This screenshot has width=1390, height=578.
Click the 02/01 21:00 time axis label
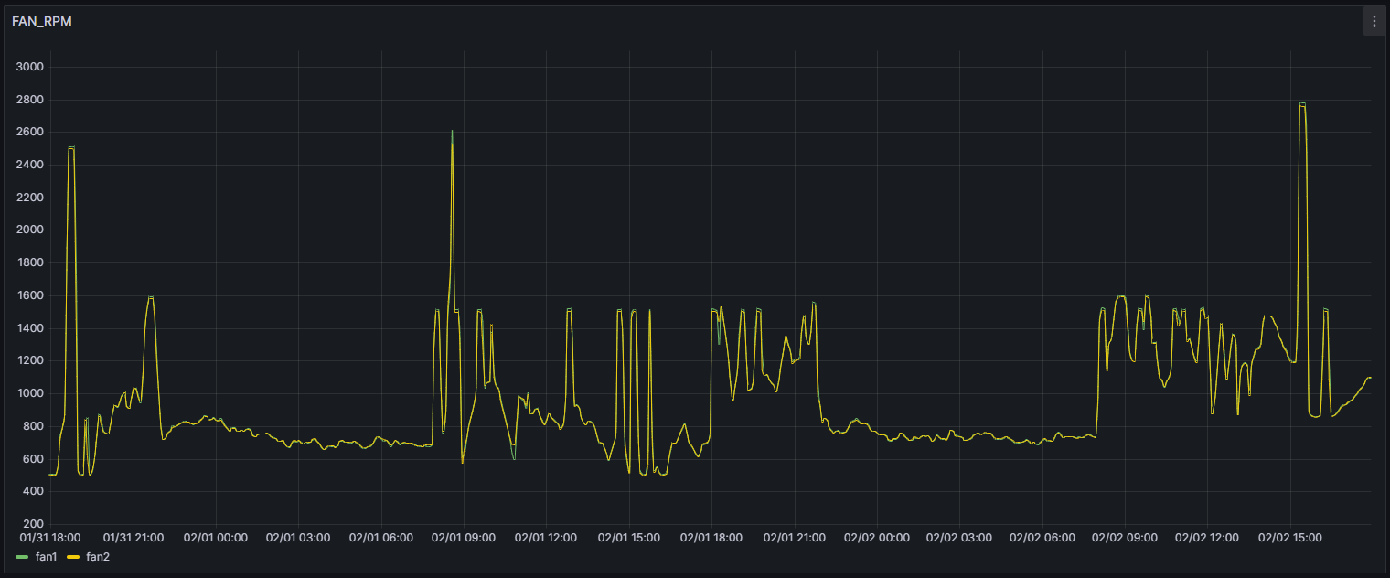pyautogui.click(x=794, y=538)
